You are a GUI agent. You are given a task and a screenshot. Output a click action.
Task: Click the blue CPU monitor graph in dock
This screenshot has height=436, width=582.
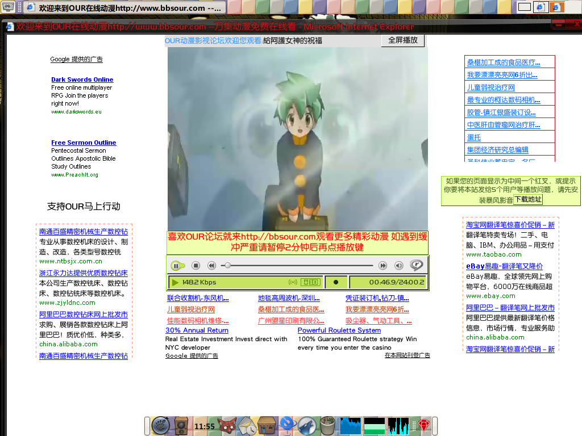350,426
